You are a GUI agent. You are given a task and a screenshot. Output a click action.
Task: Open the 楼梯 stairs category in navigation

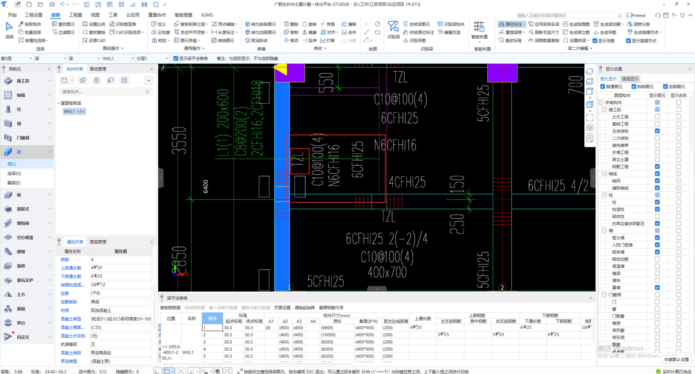[27, 252]
